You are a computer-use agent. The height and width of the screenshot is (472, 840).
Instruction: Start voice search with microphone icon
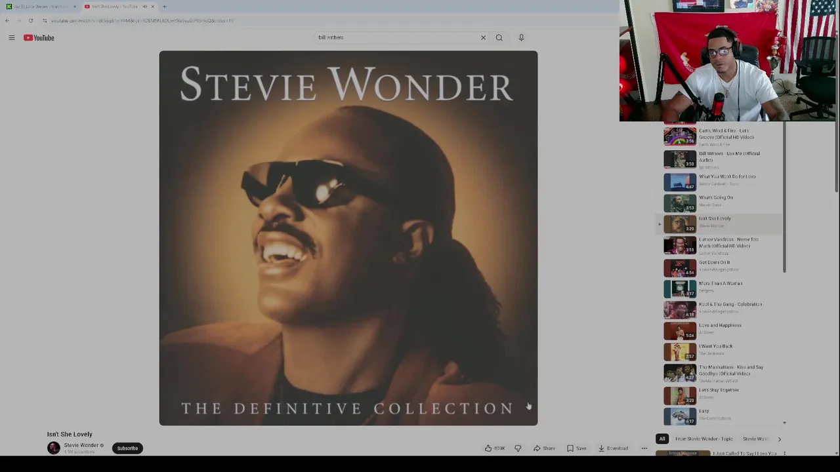pos(521,37)
